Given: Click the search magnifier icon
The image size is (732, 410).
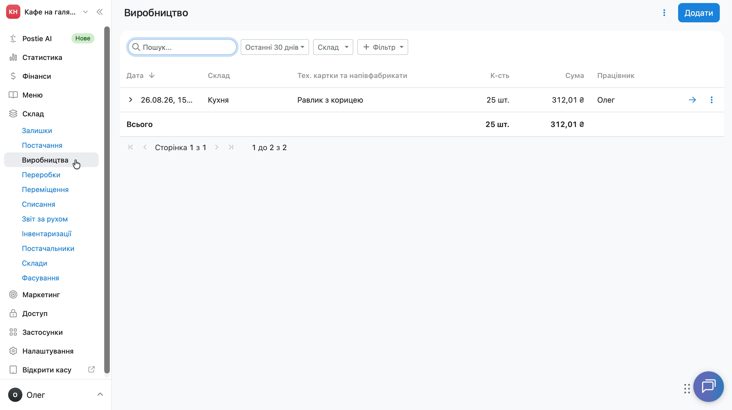Looking at the screenshot, I should coord(136,47).
